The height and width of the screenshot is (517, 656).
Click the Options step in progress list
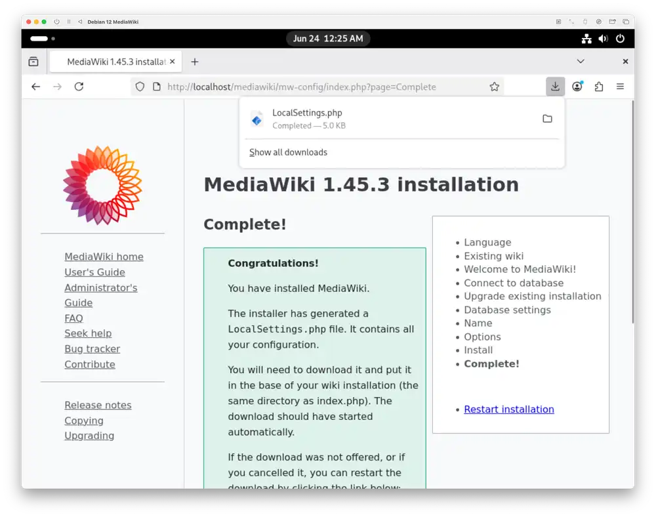(x=482, y=337)
